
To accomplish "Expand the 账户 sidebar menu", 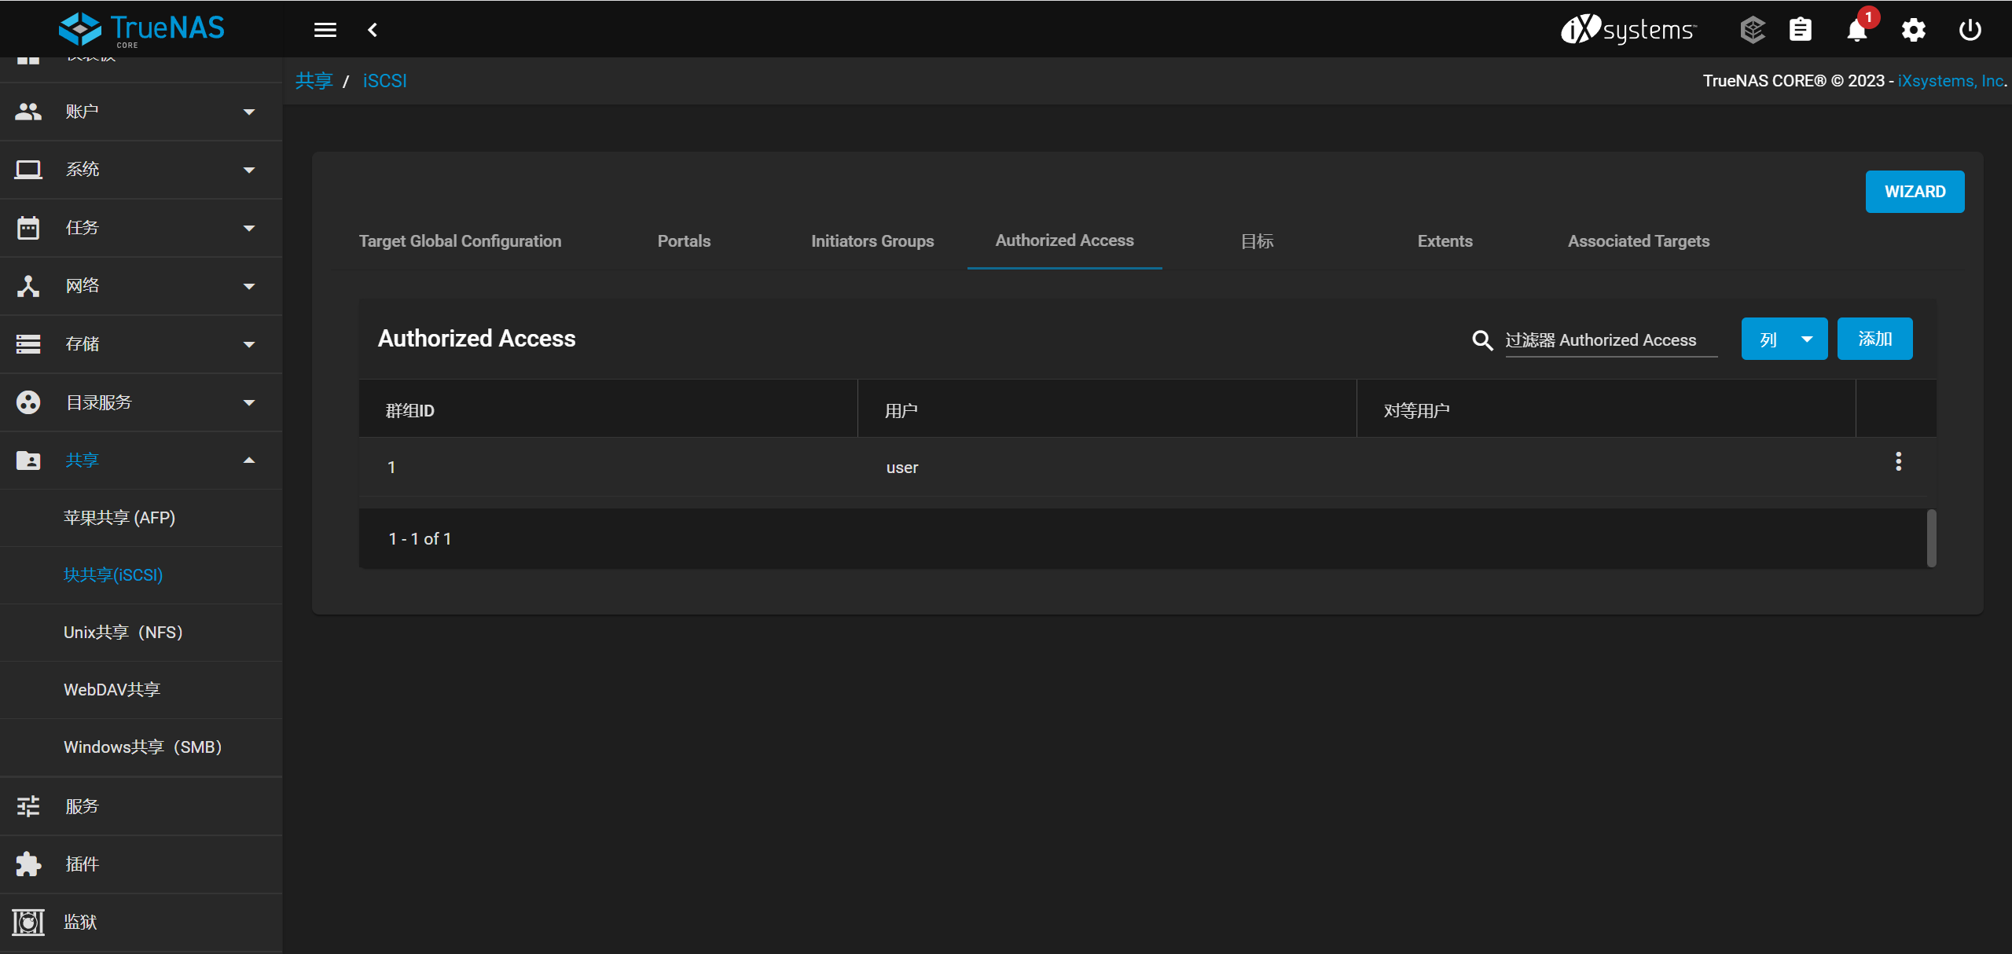I will (140, 112).
